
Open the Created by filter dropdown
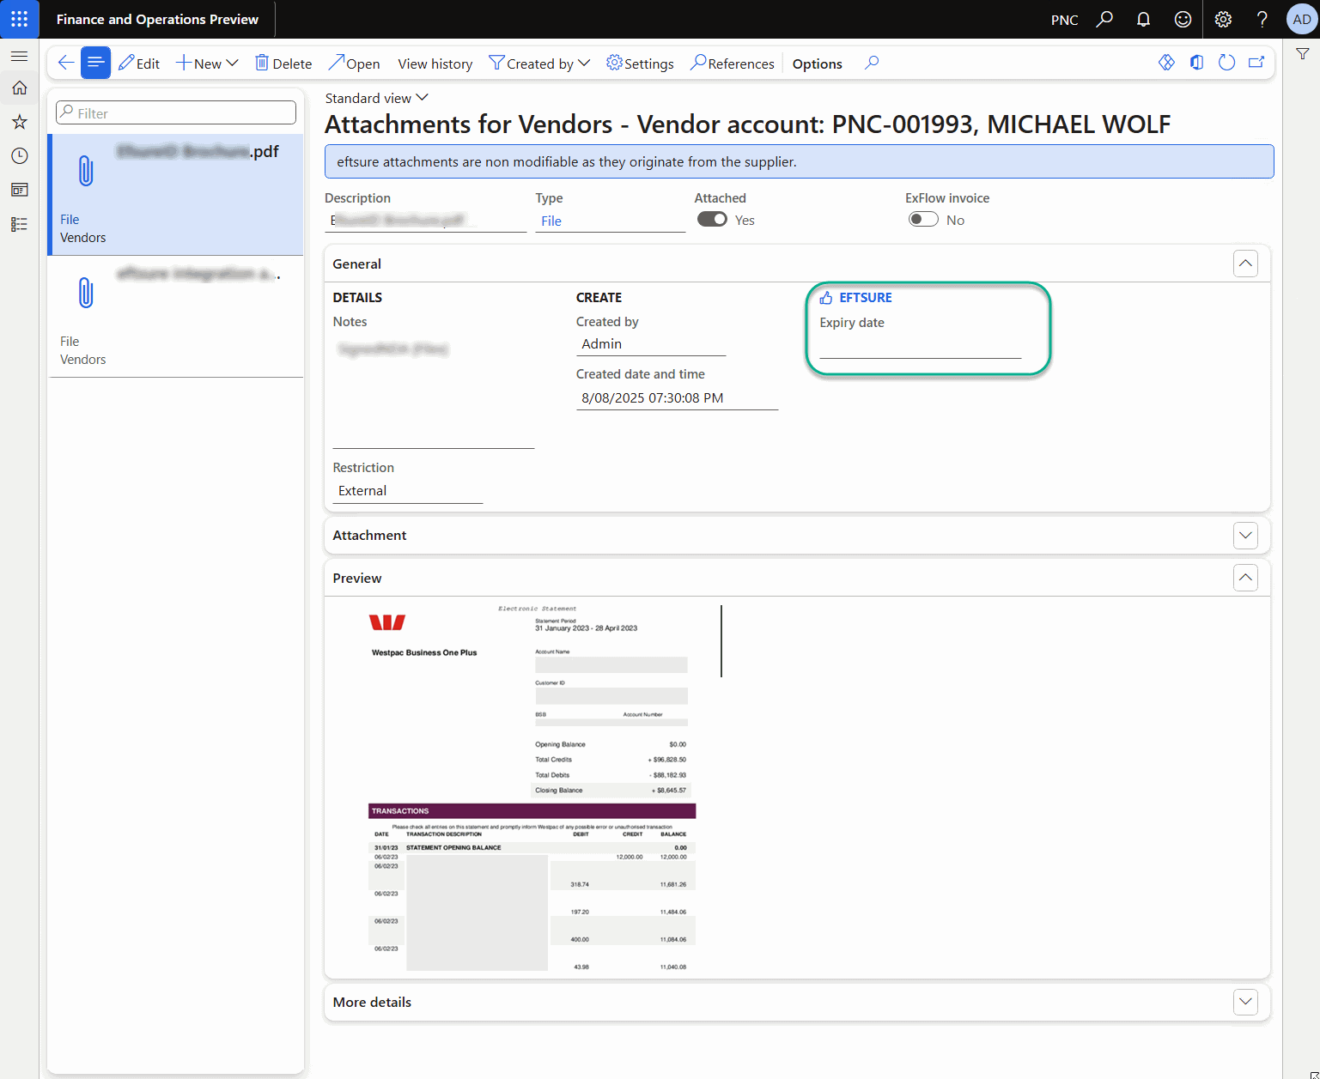[539, 64]
